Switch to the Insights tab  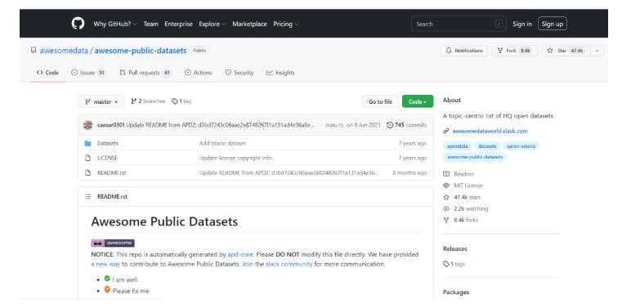coord(280,73)
